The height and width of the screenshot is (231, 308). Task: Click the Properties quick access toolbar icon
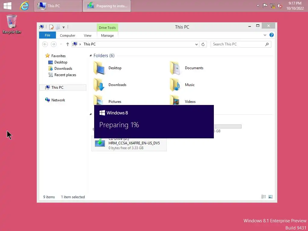(x=51, y=27)
